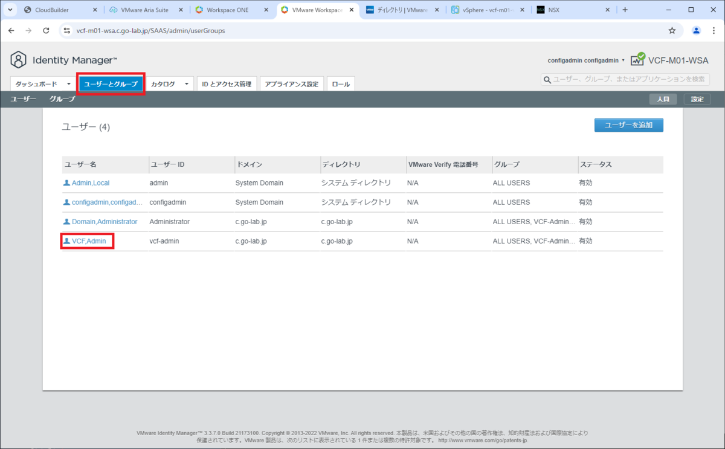
Task: Open the ユーザーとグループ tab
Action: point(111,84)
